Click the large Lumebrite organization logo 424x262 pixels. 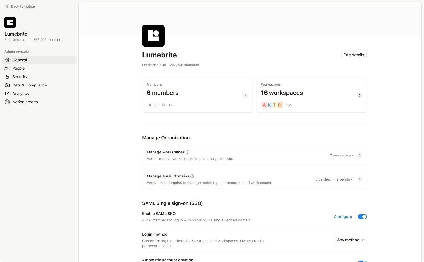tap(153, 36)
